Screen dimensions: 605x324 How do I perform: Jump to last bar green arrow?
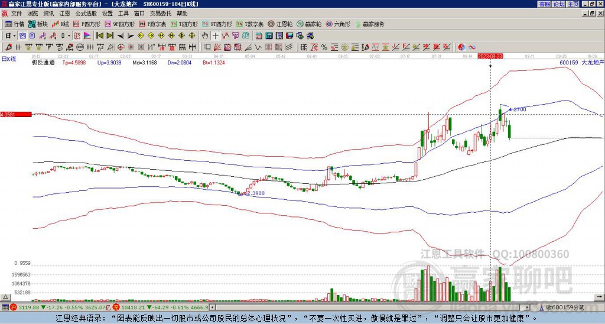click(109, 36)
